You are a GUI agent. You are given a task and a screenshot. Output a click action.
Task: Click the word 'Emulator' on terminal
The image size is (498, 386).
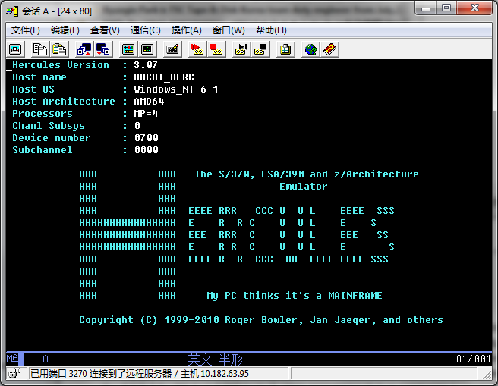coord(304,187)
